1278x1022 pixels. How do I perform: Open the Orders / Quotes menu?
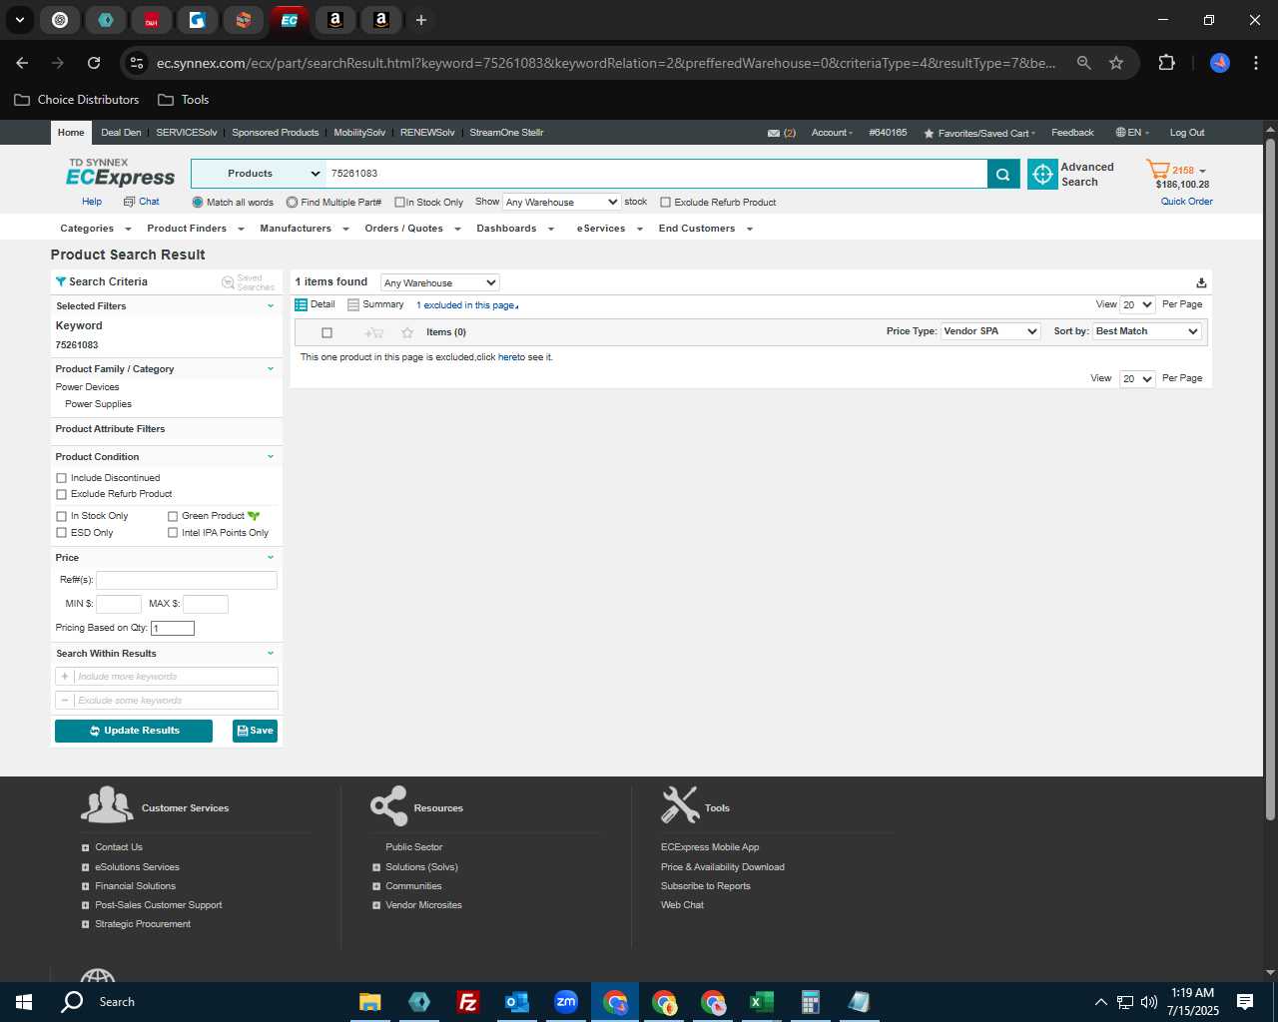[x=412, y=229]
